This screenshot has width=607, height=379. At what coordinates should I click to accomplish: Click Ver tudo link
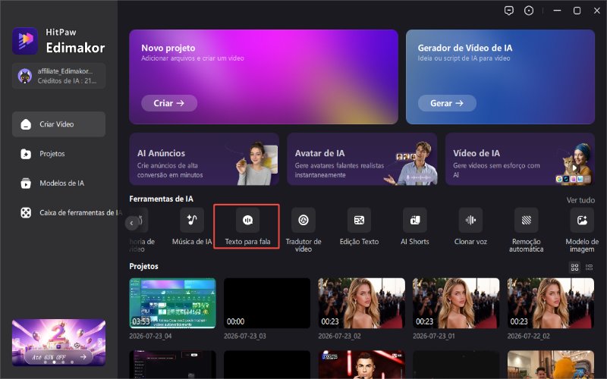(x=580, y=200)
